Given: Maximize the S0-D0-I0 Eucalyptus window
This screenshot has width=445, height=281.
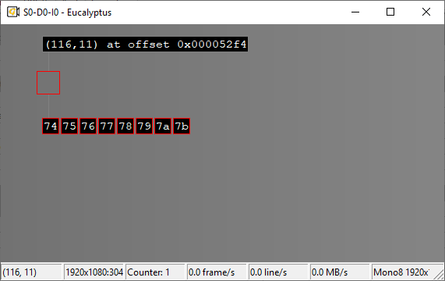Looking at the screenshot, I should point(390,12).
